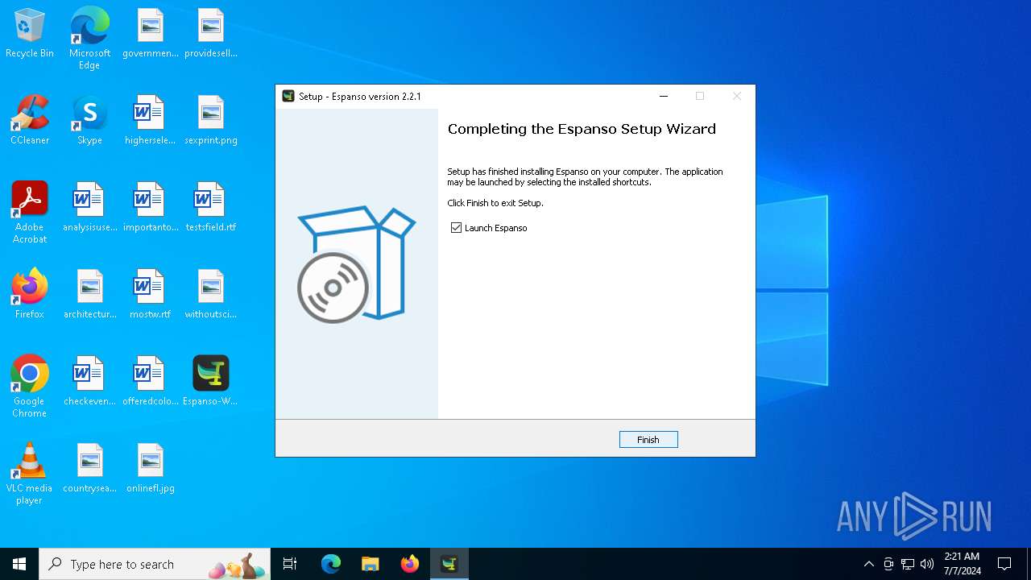This screenshot has height=580, width=1031.
Task: Select the onlinefl.jpg file icon
Action: click(x=151, y=469)
